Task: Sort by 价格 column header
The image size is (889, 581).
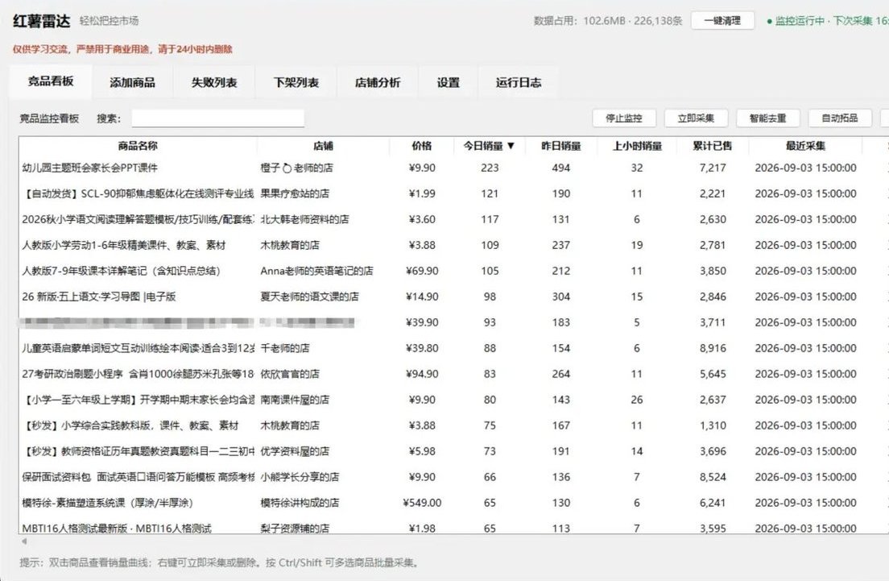Action: click(422, 146)
